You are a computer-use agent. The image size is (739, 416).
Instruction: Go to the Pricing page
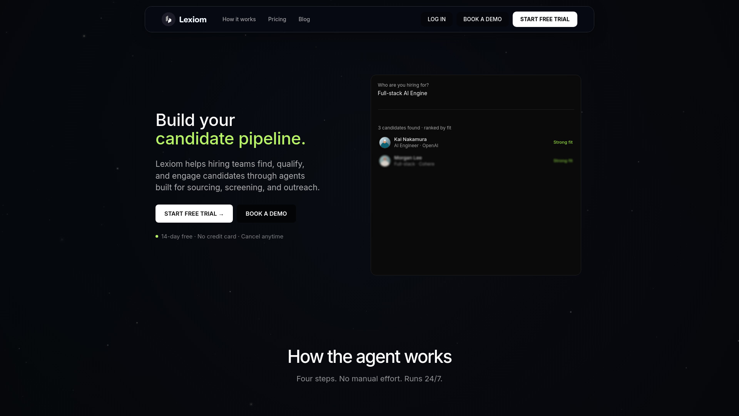tap(277, 19)
